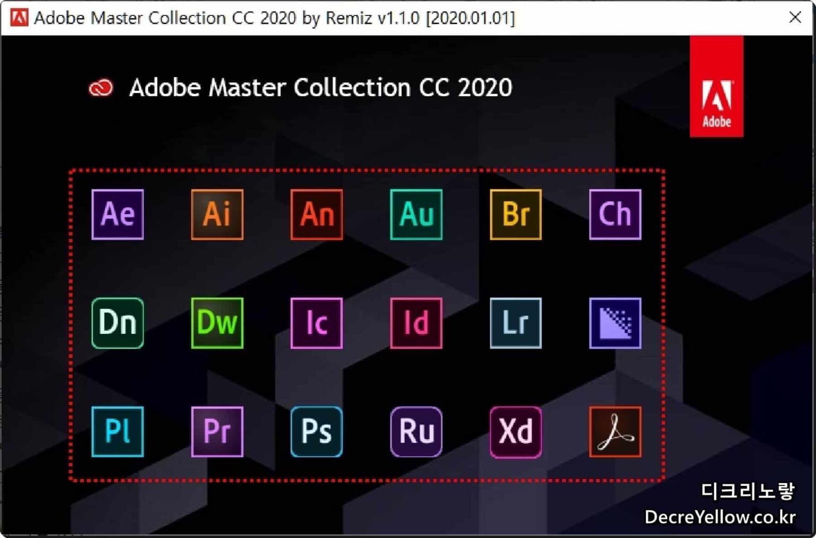Select the Dimension (Dn) icon
Viewport: 816px width, 538px height.
pos(117,323)
